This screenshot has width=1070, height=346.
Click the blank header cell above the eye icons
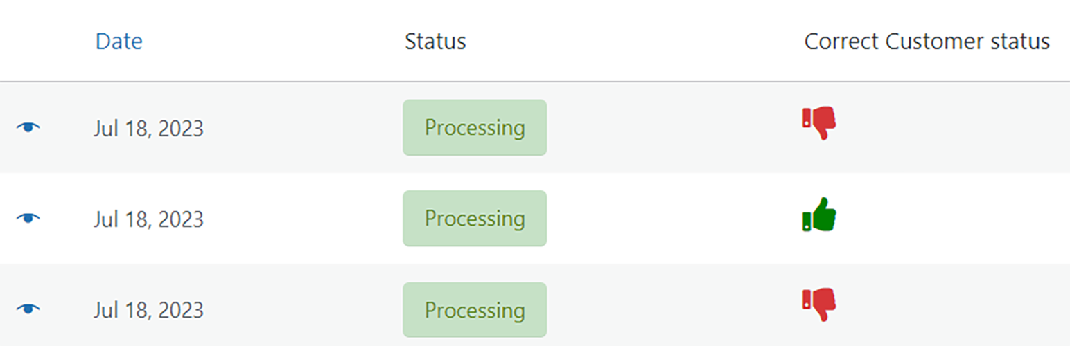click(x=28, y=42)
